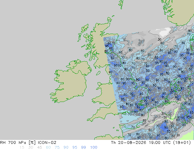Screen dimensions: 194x150
Task: Select the ICON-D2 model label
Action: tap(47, 143)
